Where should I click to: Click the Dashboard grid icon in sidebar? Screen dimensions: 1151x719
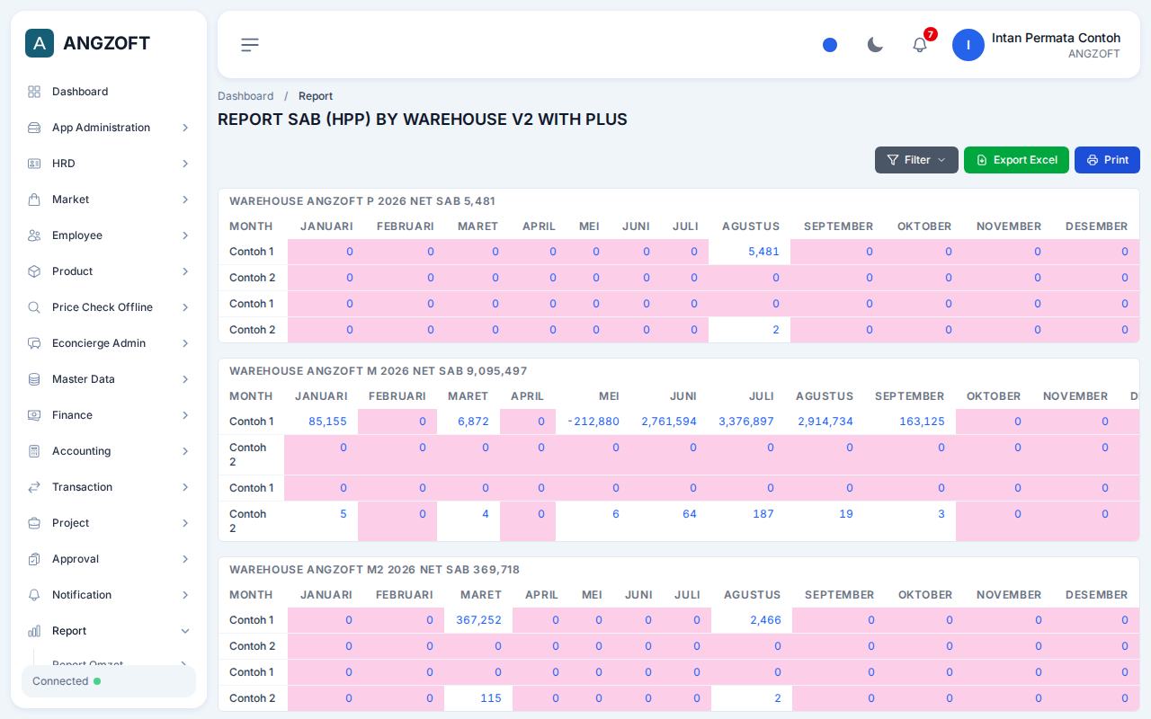pyautogui.click(x=34, y=92)
